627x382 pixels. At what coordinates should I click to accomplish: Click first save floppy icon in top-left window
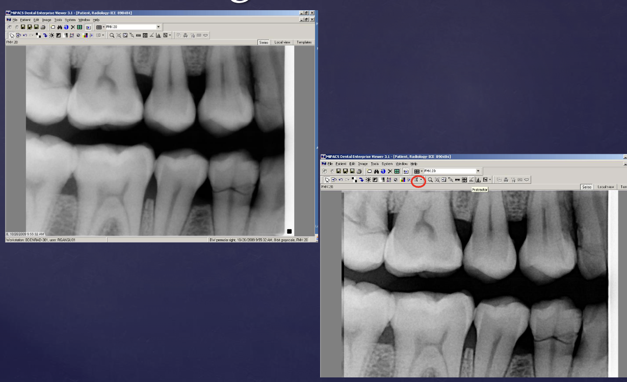pyautogui.click(x=23, y=27)
